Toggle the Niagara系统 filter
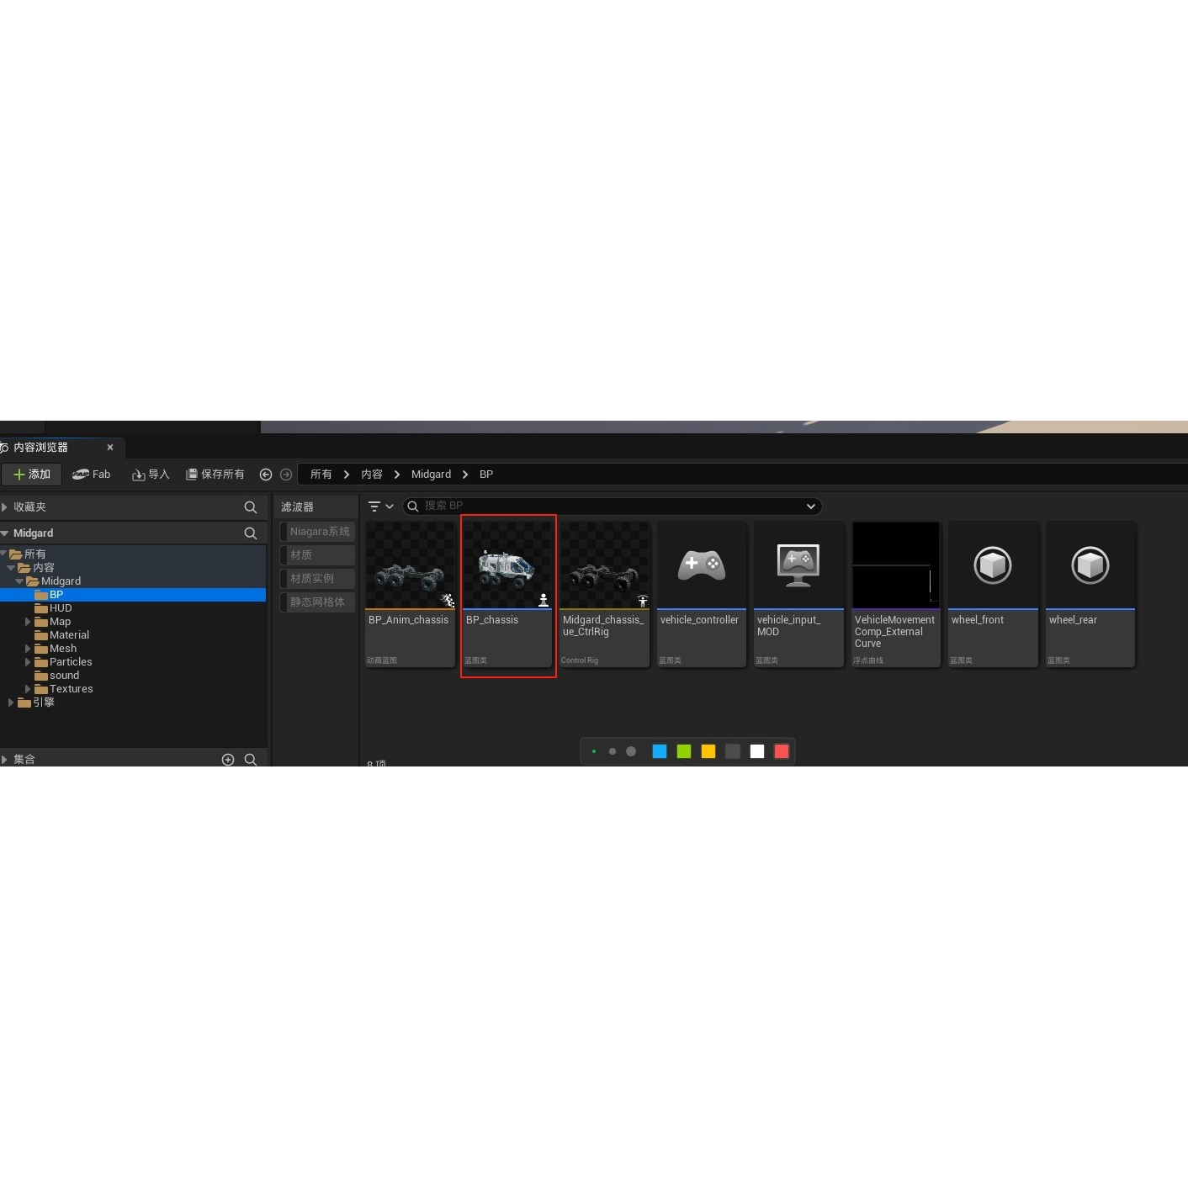 click(x=318, y=532)
